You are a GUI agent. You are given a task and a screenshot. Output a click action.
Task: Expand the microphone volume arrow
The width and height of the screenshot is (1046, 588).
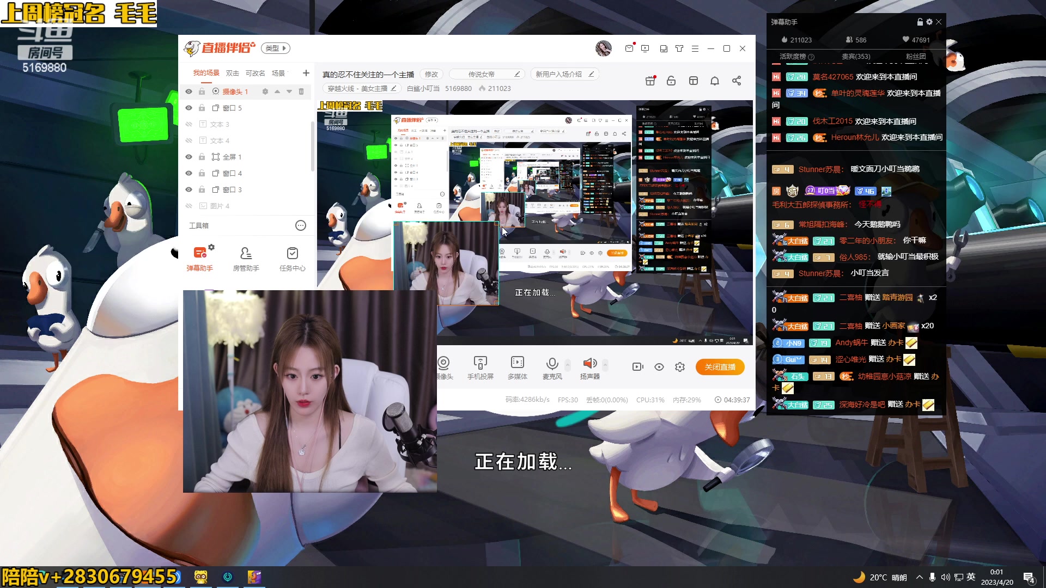(x=568, y=365)
